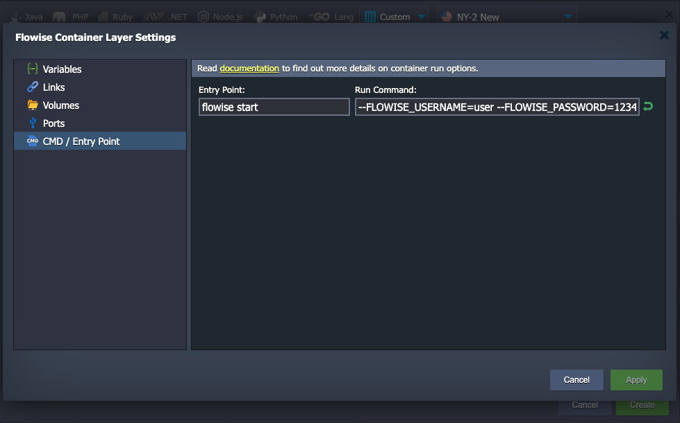Viewport: 680px width, 423px height.
Task: Click the Custom container icon in background
Action: [x=370, y=17]
